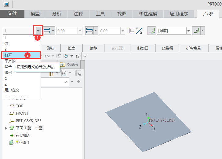This screenshot has width=222, height=159.
Task: Switch to the 分析 ribbon tab
Action: 56,13
